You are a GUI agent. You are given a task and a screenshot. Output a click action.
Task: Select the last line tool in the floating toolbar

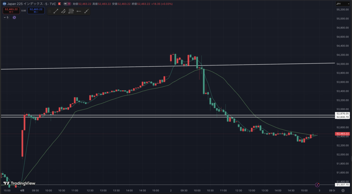(86, 11)
